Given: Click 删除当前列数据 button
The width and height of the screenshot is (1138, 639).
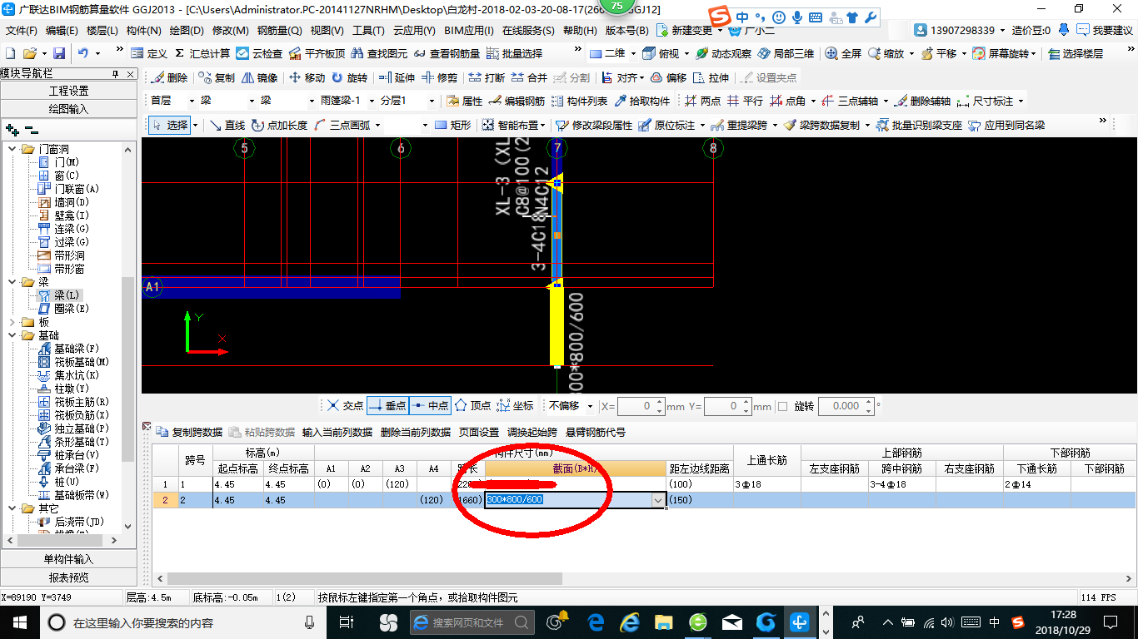Looking at the screenshot, I should click(416, 432).
